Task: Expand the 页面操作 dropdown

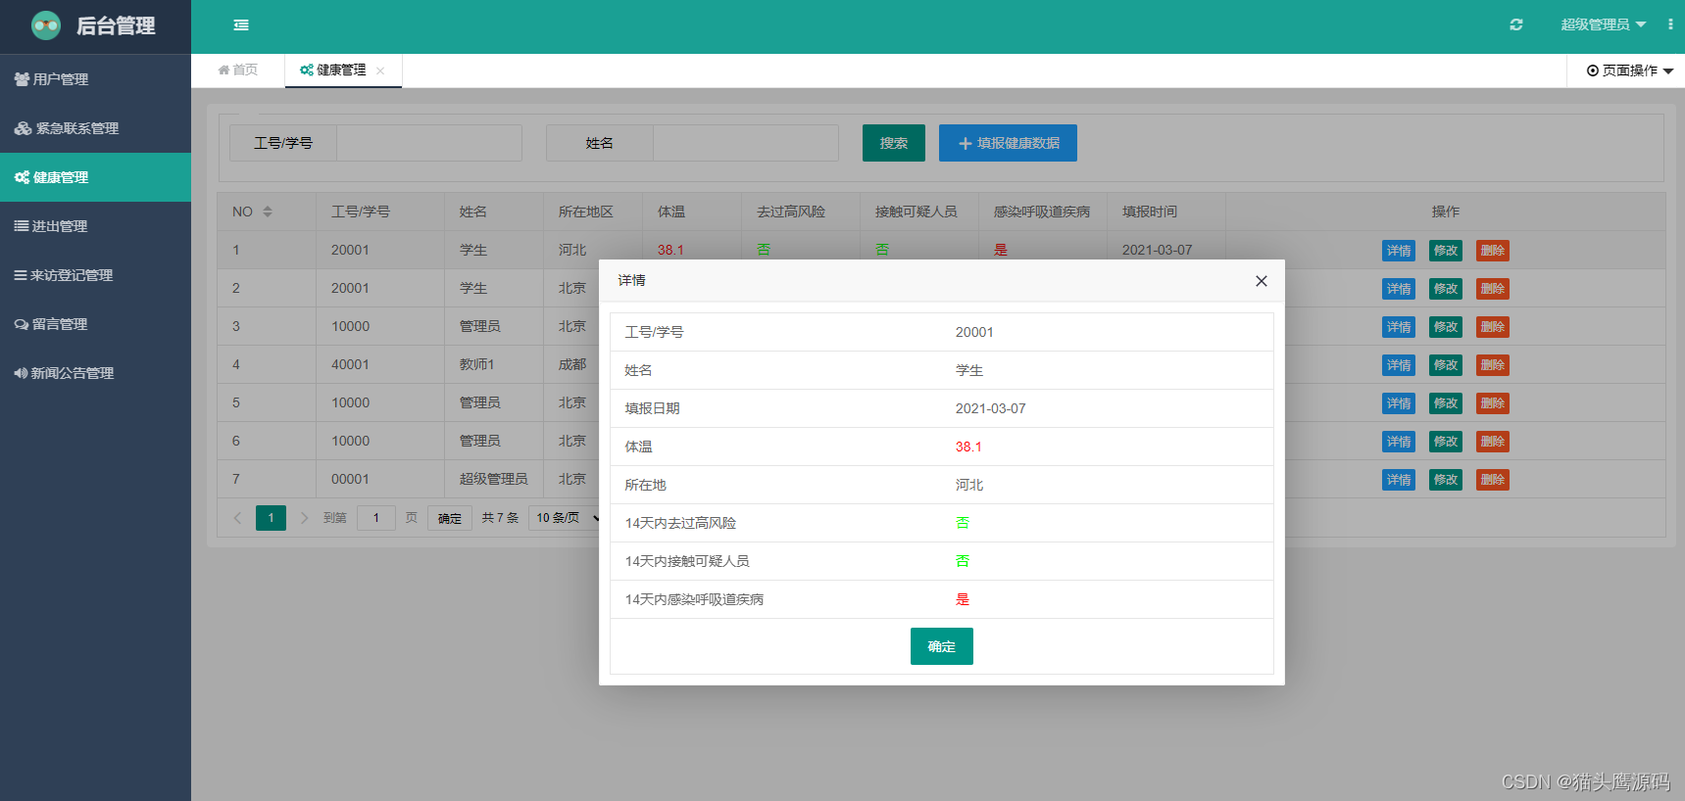Action: pos(1630,71)
